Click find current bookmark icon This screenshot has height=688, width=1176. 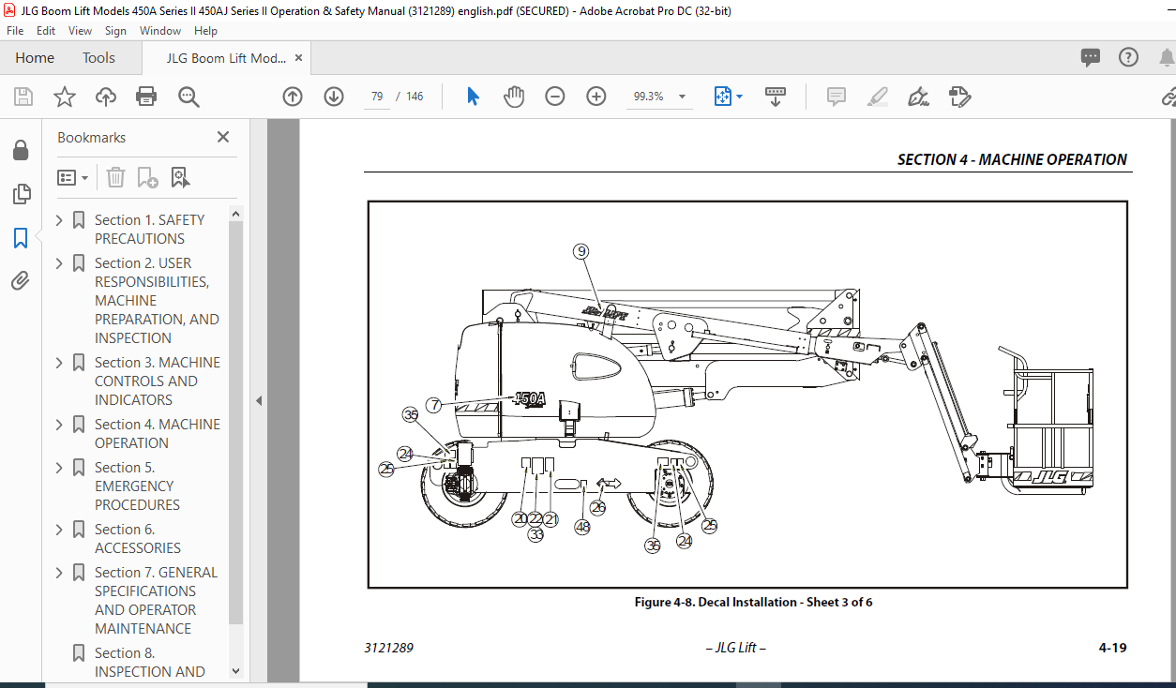(180, 177)
